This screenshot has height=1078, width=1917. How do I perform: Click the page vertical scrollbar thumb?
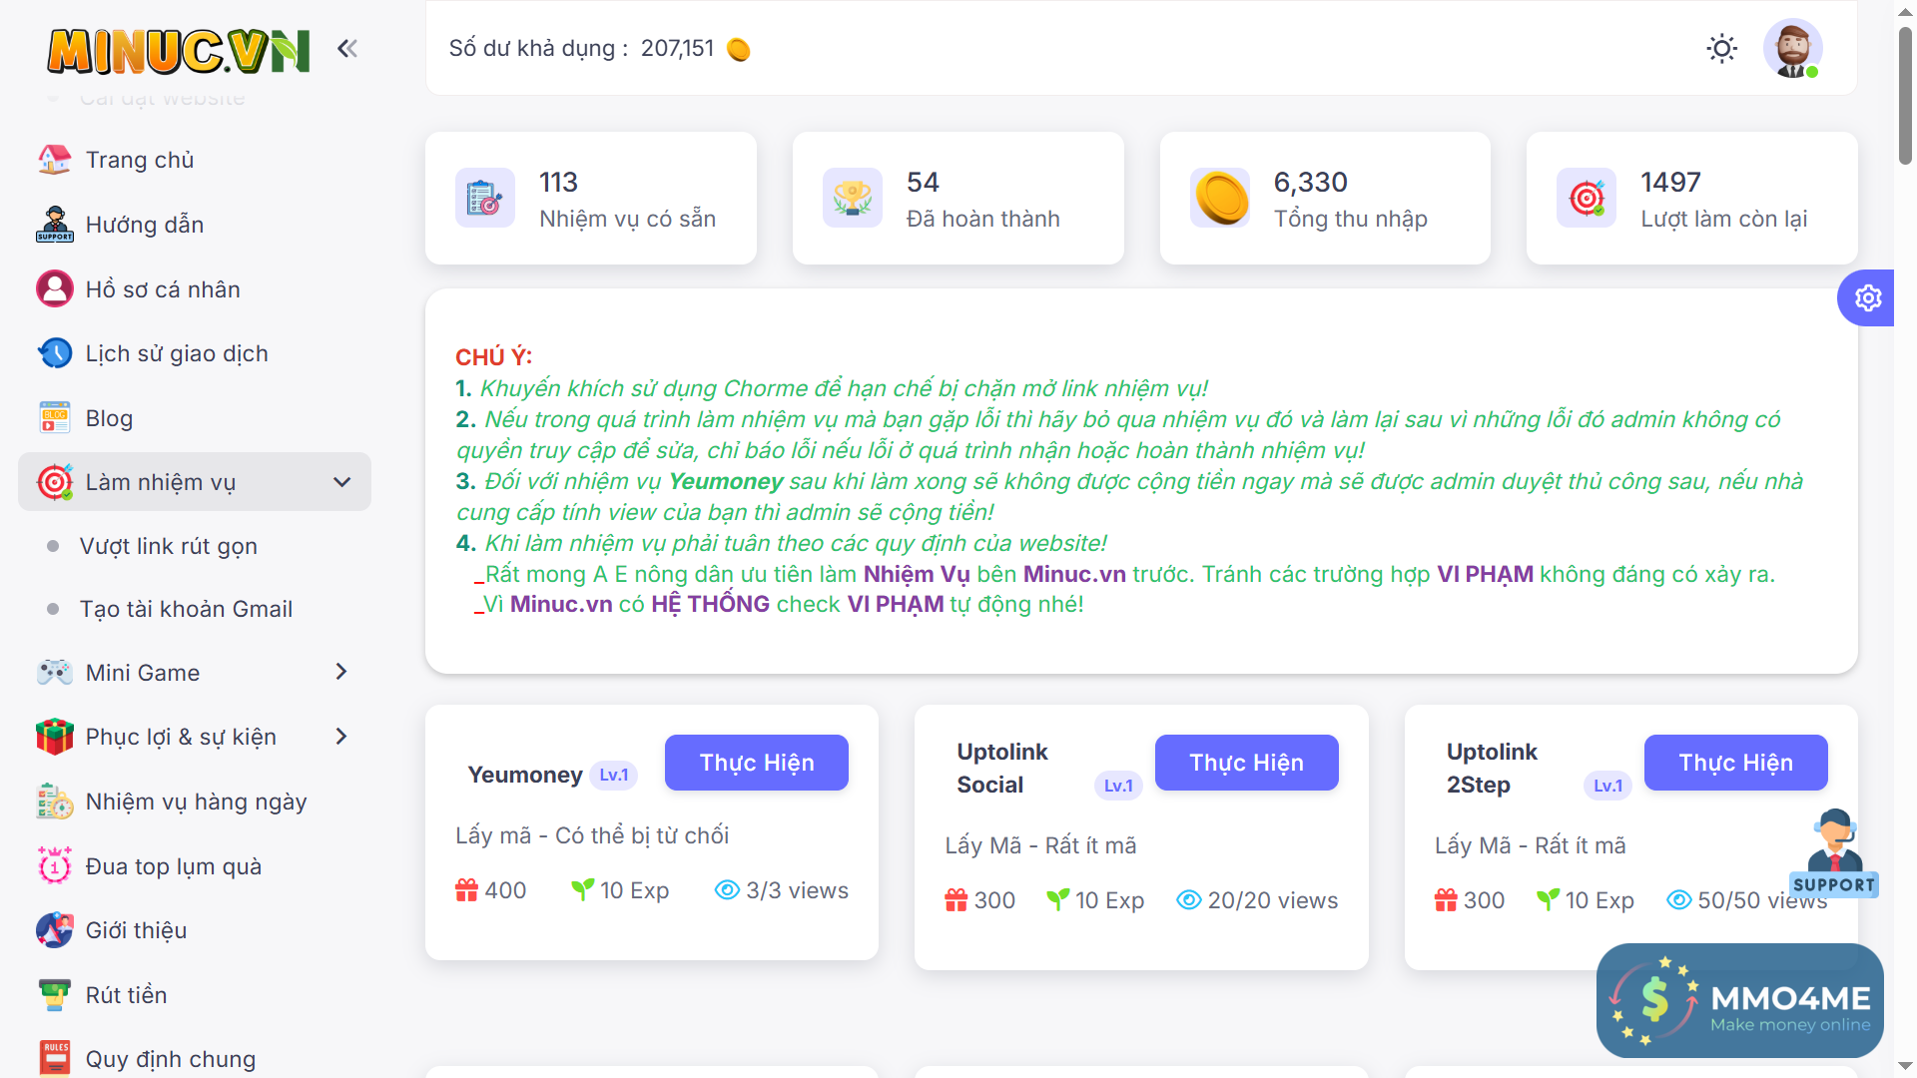[1905, 95]
